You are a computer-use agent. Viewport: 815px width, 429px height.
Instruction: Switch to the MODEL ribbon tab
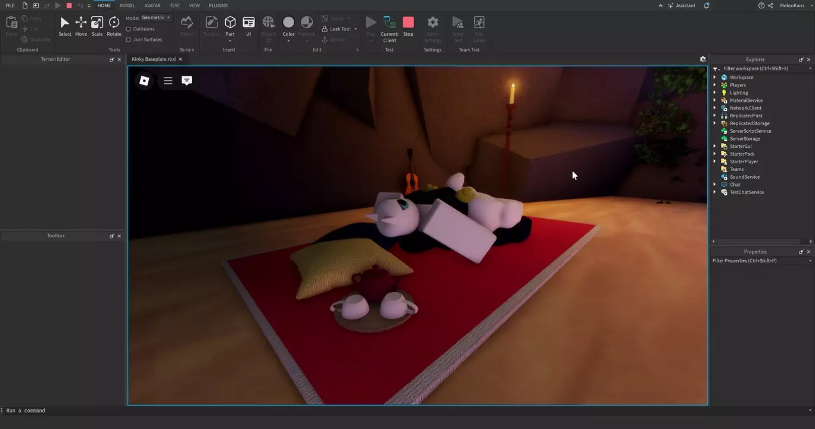[127, 5]
